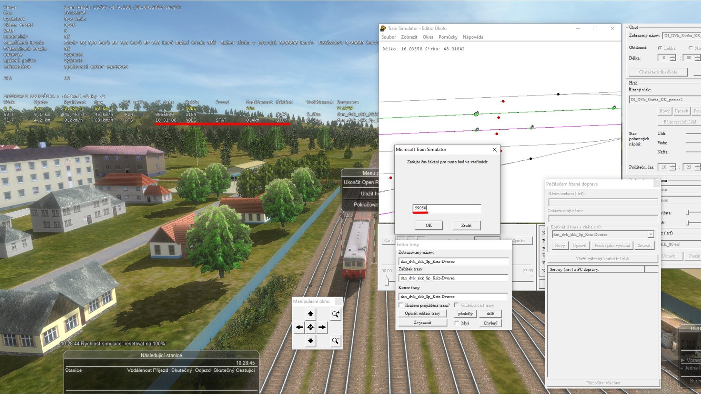Viewport: 701px width, 394px height.
Task: Click the center move icon in Manipulační okno
Action: tap(310, 327)
